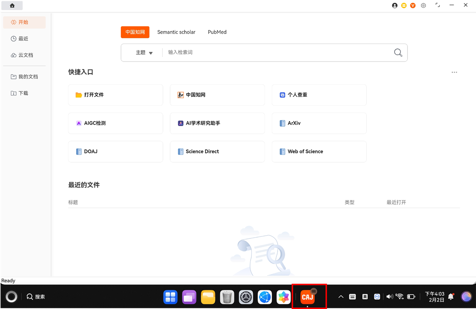This screenshot has width=476, height=309.
Task: Toggle the 英 input language indicator
Action: coord(365,296)
